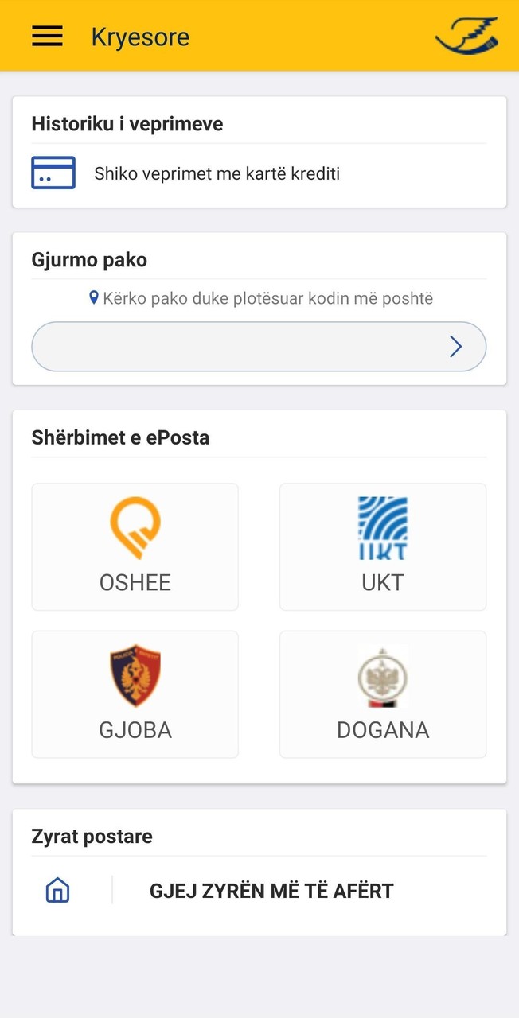Click GJEJ ZYRËN MË TË AFËRT
The width and height of the screenshot is (519, 1018).
click(x=271, y=890)
